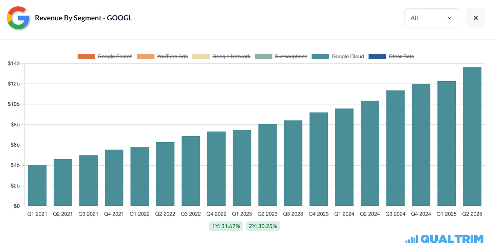The image size is (494, 247).
Task: Click the Q2 2025 x-axis label
Action: (472, 214)
